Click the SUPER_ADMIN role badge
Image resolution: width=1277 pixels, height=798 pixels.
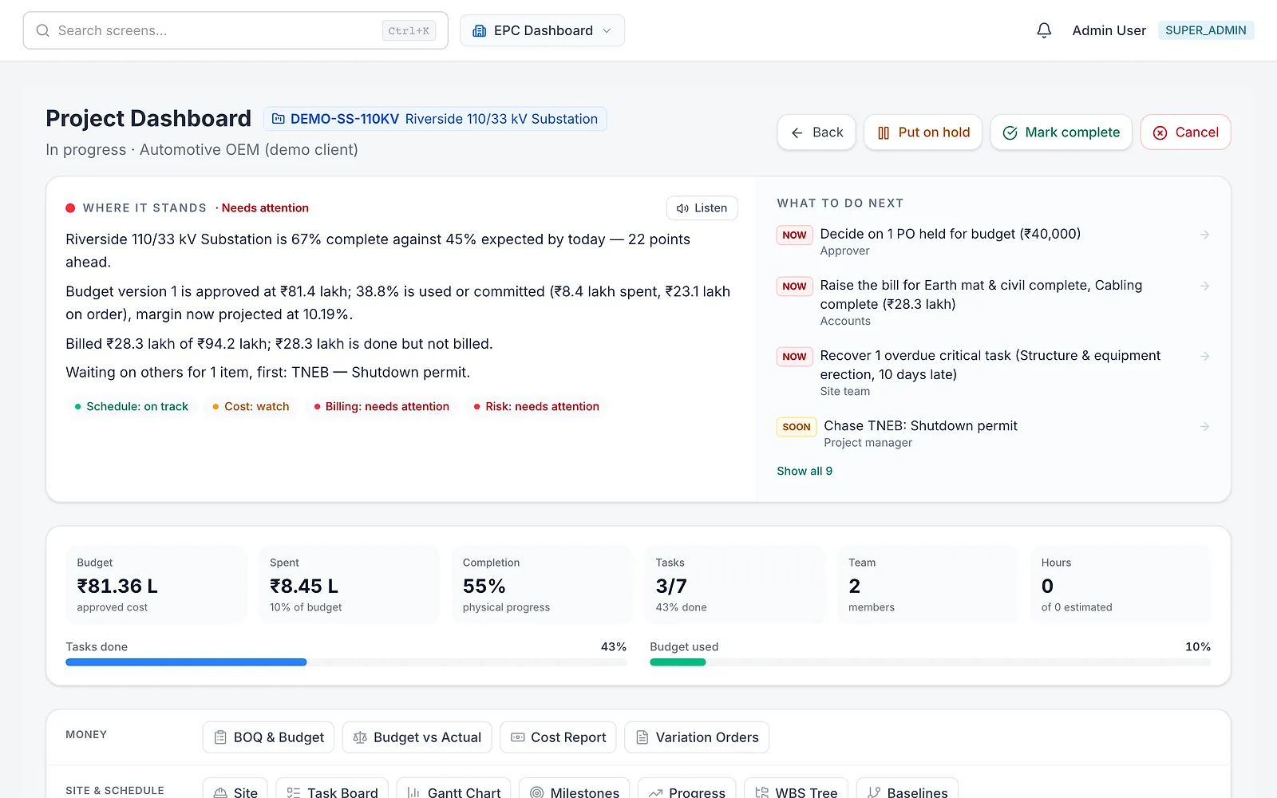[1206, 30]
